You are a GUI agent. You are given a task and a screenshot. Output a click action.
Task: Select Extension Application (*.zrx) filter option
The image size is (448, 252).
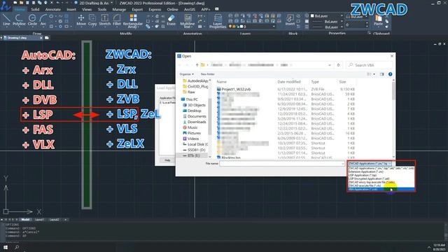point(381,171)
